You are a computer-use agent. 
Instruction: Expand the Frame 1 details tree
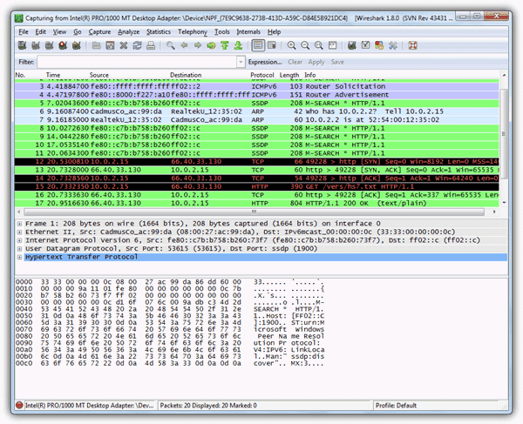click(x=19, y=224)
